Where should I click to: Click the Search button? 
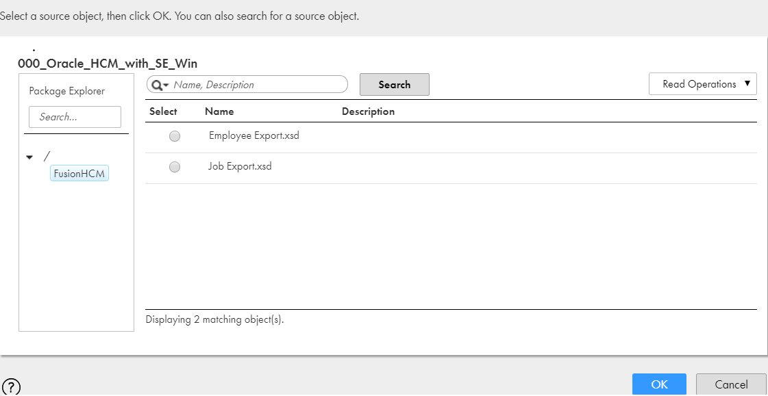pos(395,85)
